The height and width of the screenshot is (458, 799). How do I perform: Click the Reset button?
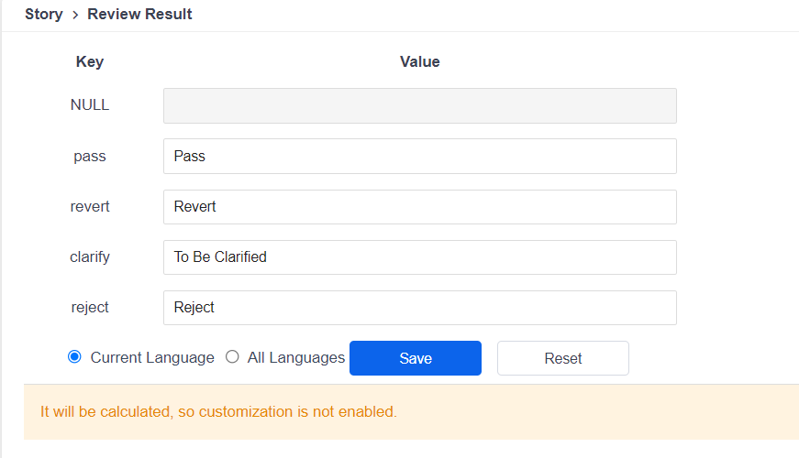tap(563, 358)
